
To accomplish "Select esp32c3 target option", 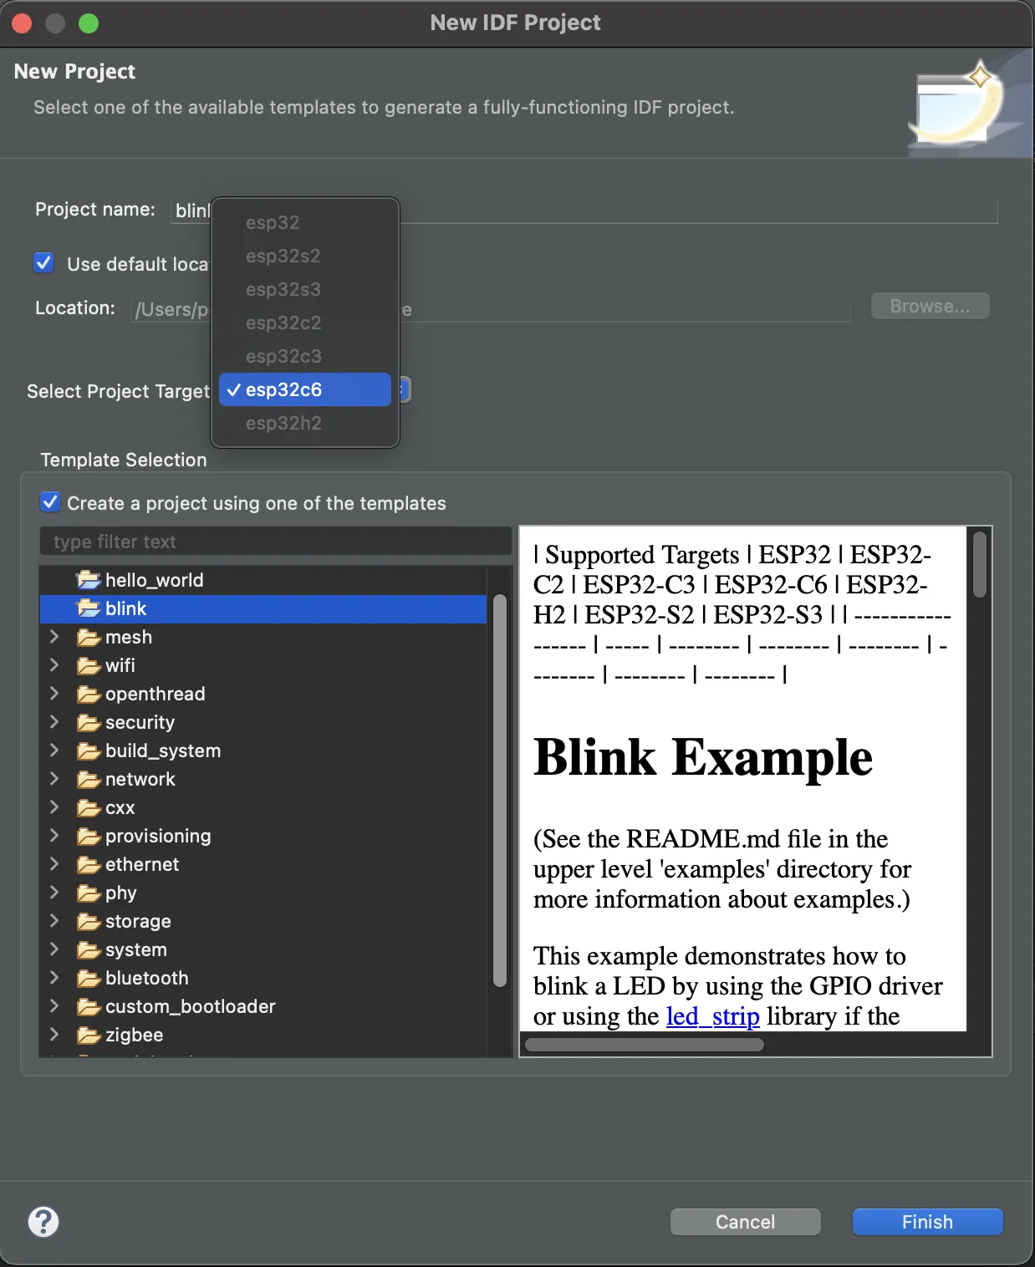I will pyautogui.click(x=283, y=356).
